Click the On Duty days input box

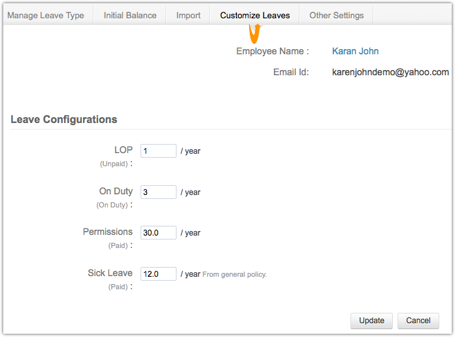coord(158,192)
